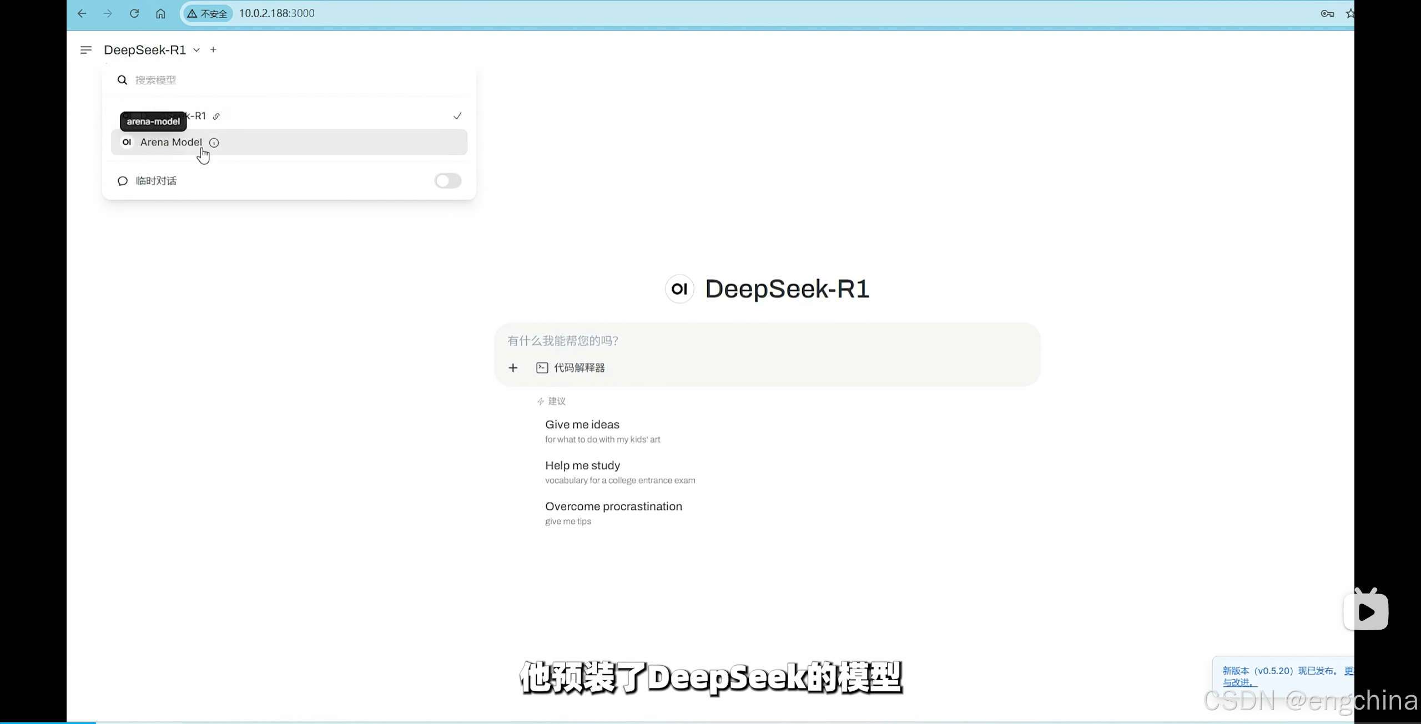Toggle the 临时对话 temporary chat switch
This screenshot has height=724, width=1421.
pyautogui.click(x=447, y=181)
